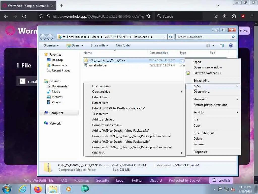Reload the Wormhole page

[24, 16]
